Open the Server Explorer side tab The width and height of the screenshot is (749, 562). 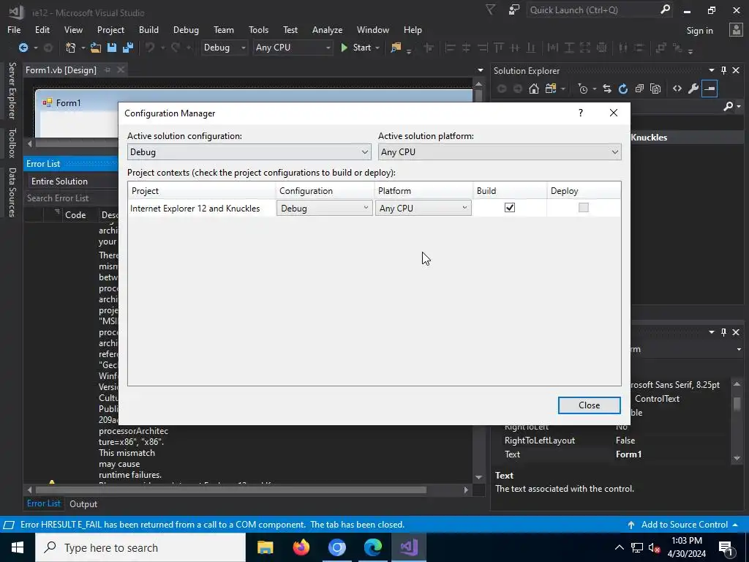click(x=12, y=90)
